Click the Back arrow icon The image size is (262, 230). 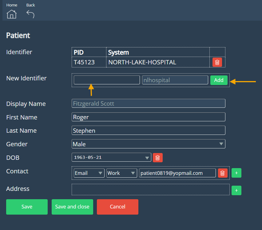click(30, 14)
